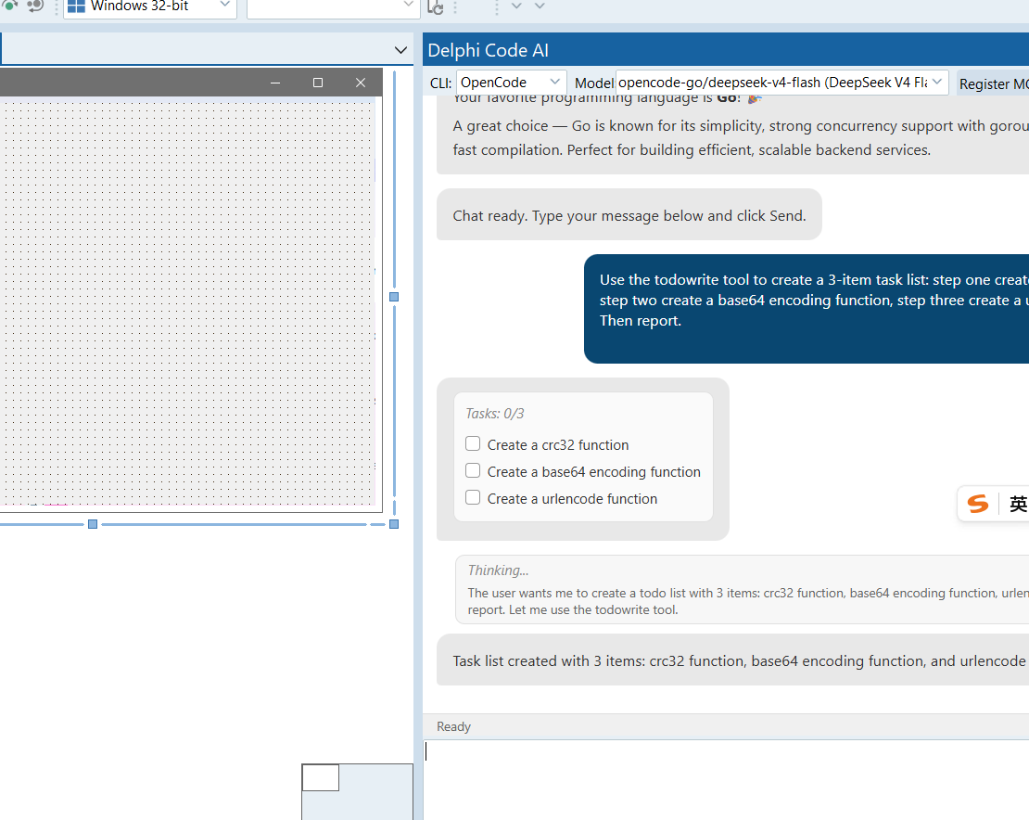Select the right-edge resize handle of the form
Image resolution: width=1029 pixels, height=820 pixels.
coord(394,297)
